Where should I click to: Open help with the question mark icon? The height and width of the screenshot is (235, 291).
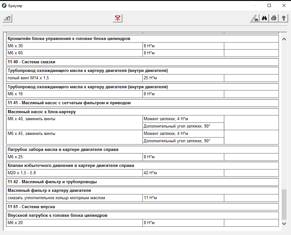(x=283, y=18)
